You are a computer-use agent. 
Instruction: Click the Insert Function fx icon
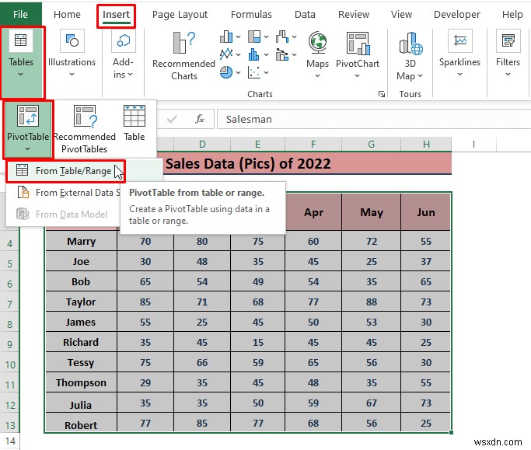pos(200,119)
